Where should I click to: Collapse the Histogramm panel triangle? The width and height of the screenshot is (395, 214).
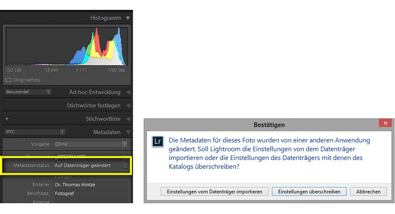pyautogui.click(x=128, y=18)
